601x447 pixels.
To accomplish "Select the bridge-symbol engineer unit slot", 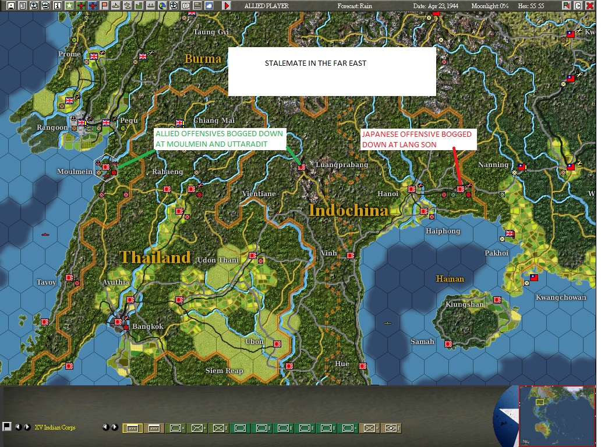I will tap(197, 428).
